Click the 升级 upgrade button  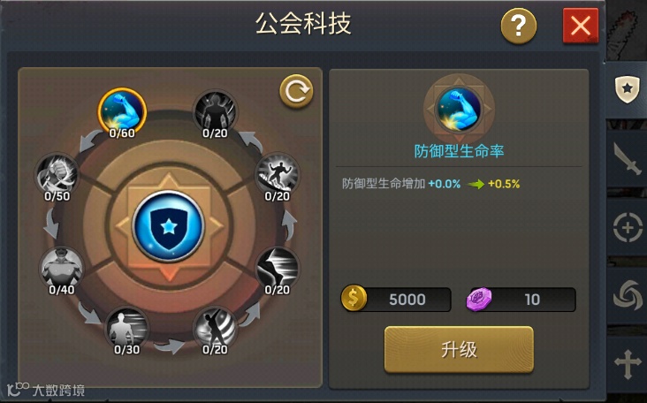tap(459, 350)
